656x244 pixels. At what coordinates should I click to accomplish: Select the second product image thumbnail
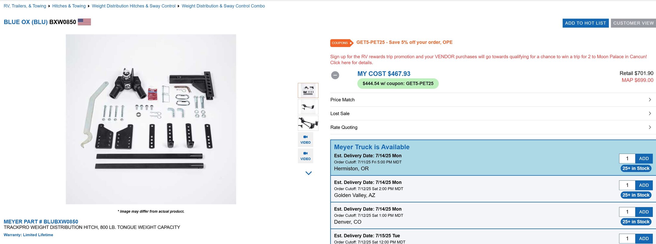point(308,107)
